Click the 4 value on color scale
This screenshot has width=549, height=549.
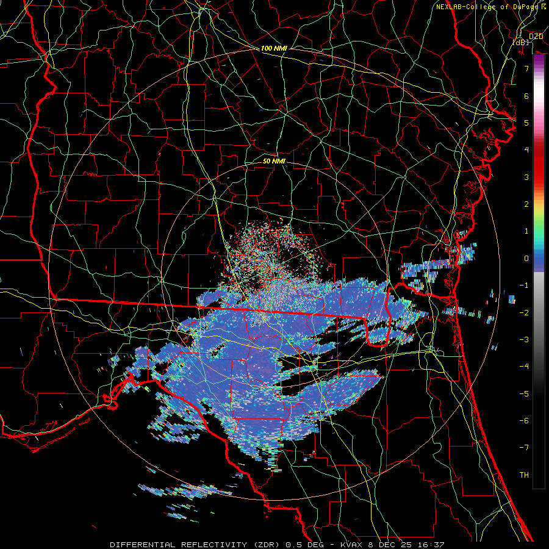pos(526,149)
